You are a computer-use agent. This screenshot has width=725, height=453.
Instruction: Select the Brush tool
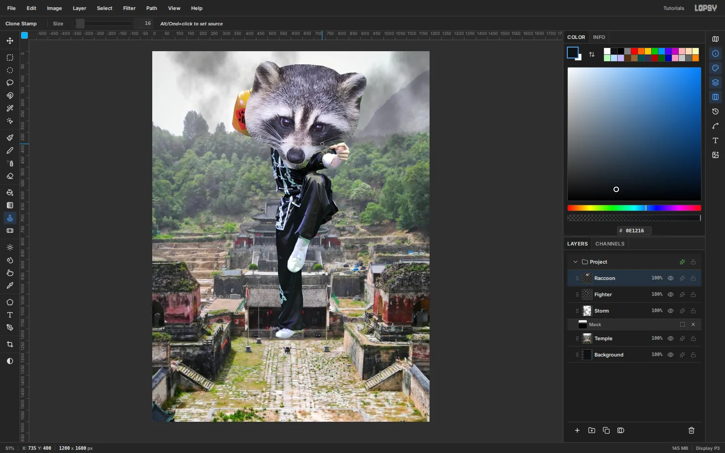pos(10,138)
